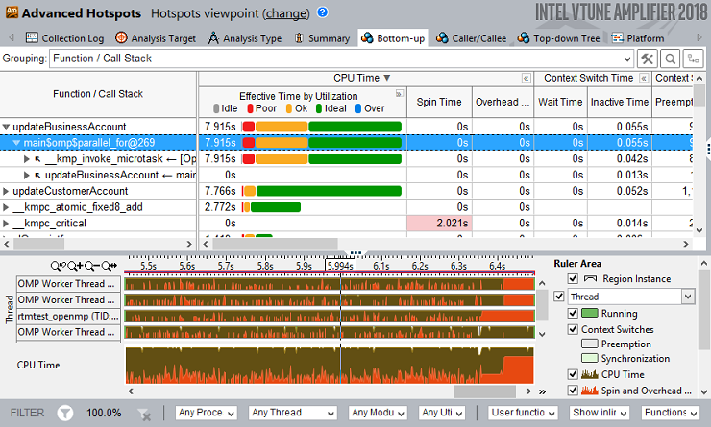Screen dimensions: 711x427
Task: Toggle the Running checkbox
Action: [575, 313]
